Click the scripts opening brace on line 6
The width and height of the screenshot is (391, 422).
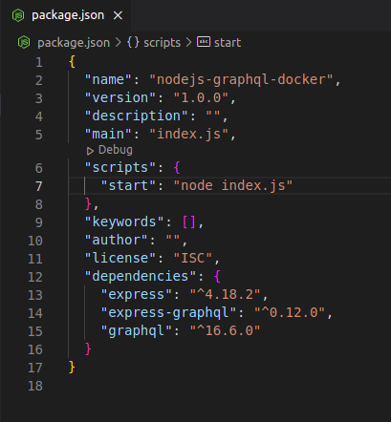click(x=177, y=167)
